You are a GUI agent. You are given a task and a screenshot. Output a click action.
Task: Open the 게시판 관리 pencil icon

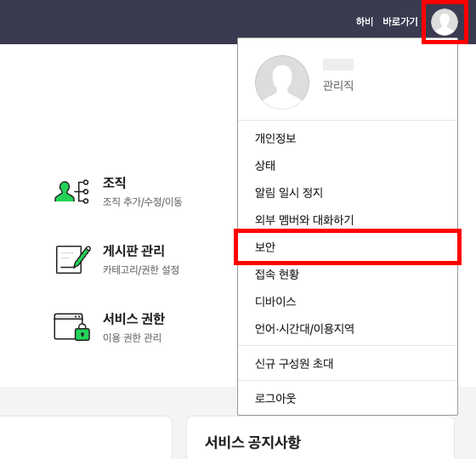(73, 259)
